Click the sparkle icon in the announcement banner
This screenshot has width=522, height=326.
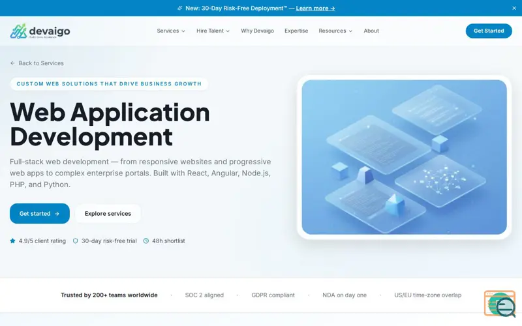coord(180,8)
